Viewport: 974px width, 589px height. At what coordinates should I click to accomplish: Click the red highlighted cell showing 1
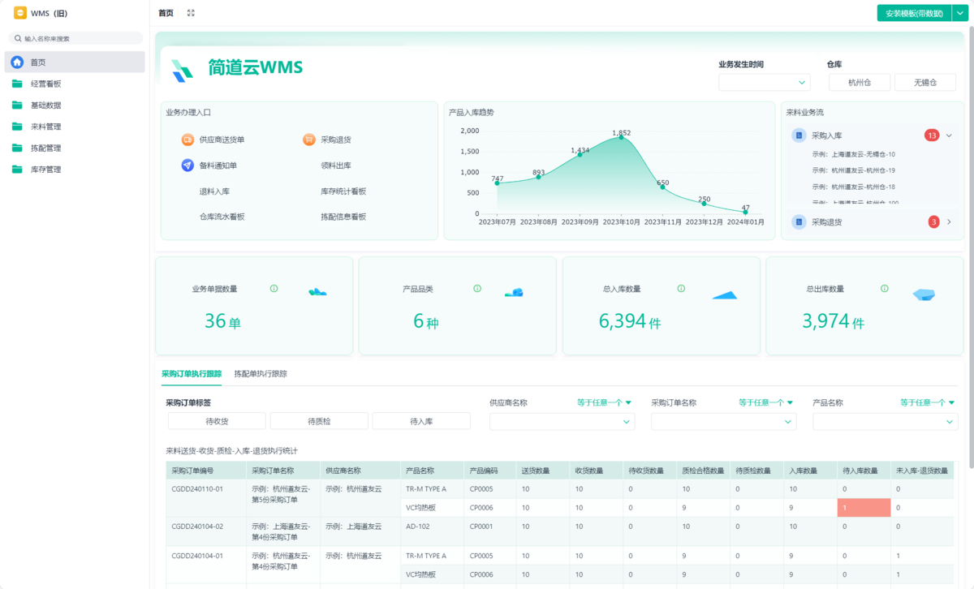[864, 508]
